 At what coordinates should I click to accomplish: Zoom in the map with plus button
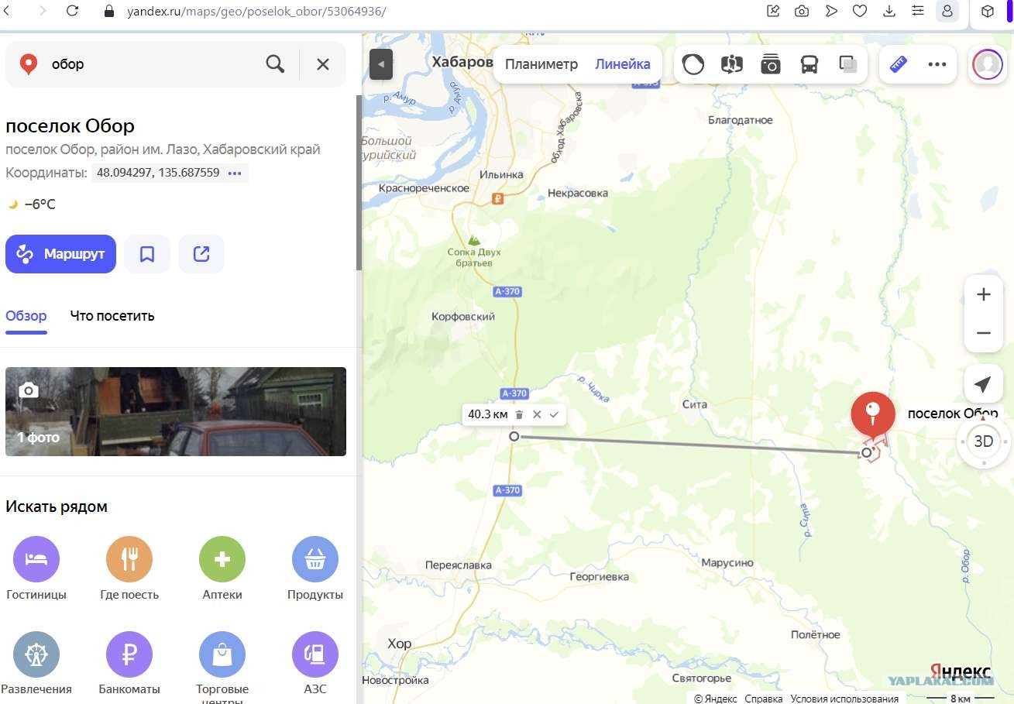pyautogui.click(x=984, y=294)
